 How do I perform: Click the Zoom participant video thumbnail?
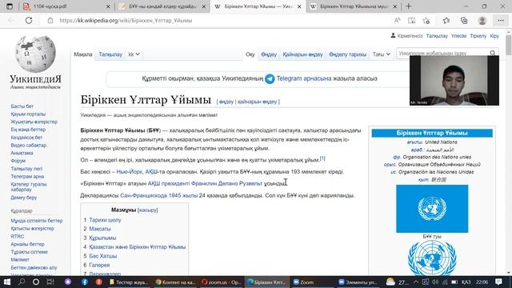454,80
